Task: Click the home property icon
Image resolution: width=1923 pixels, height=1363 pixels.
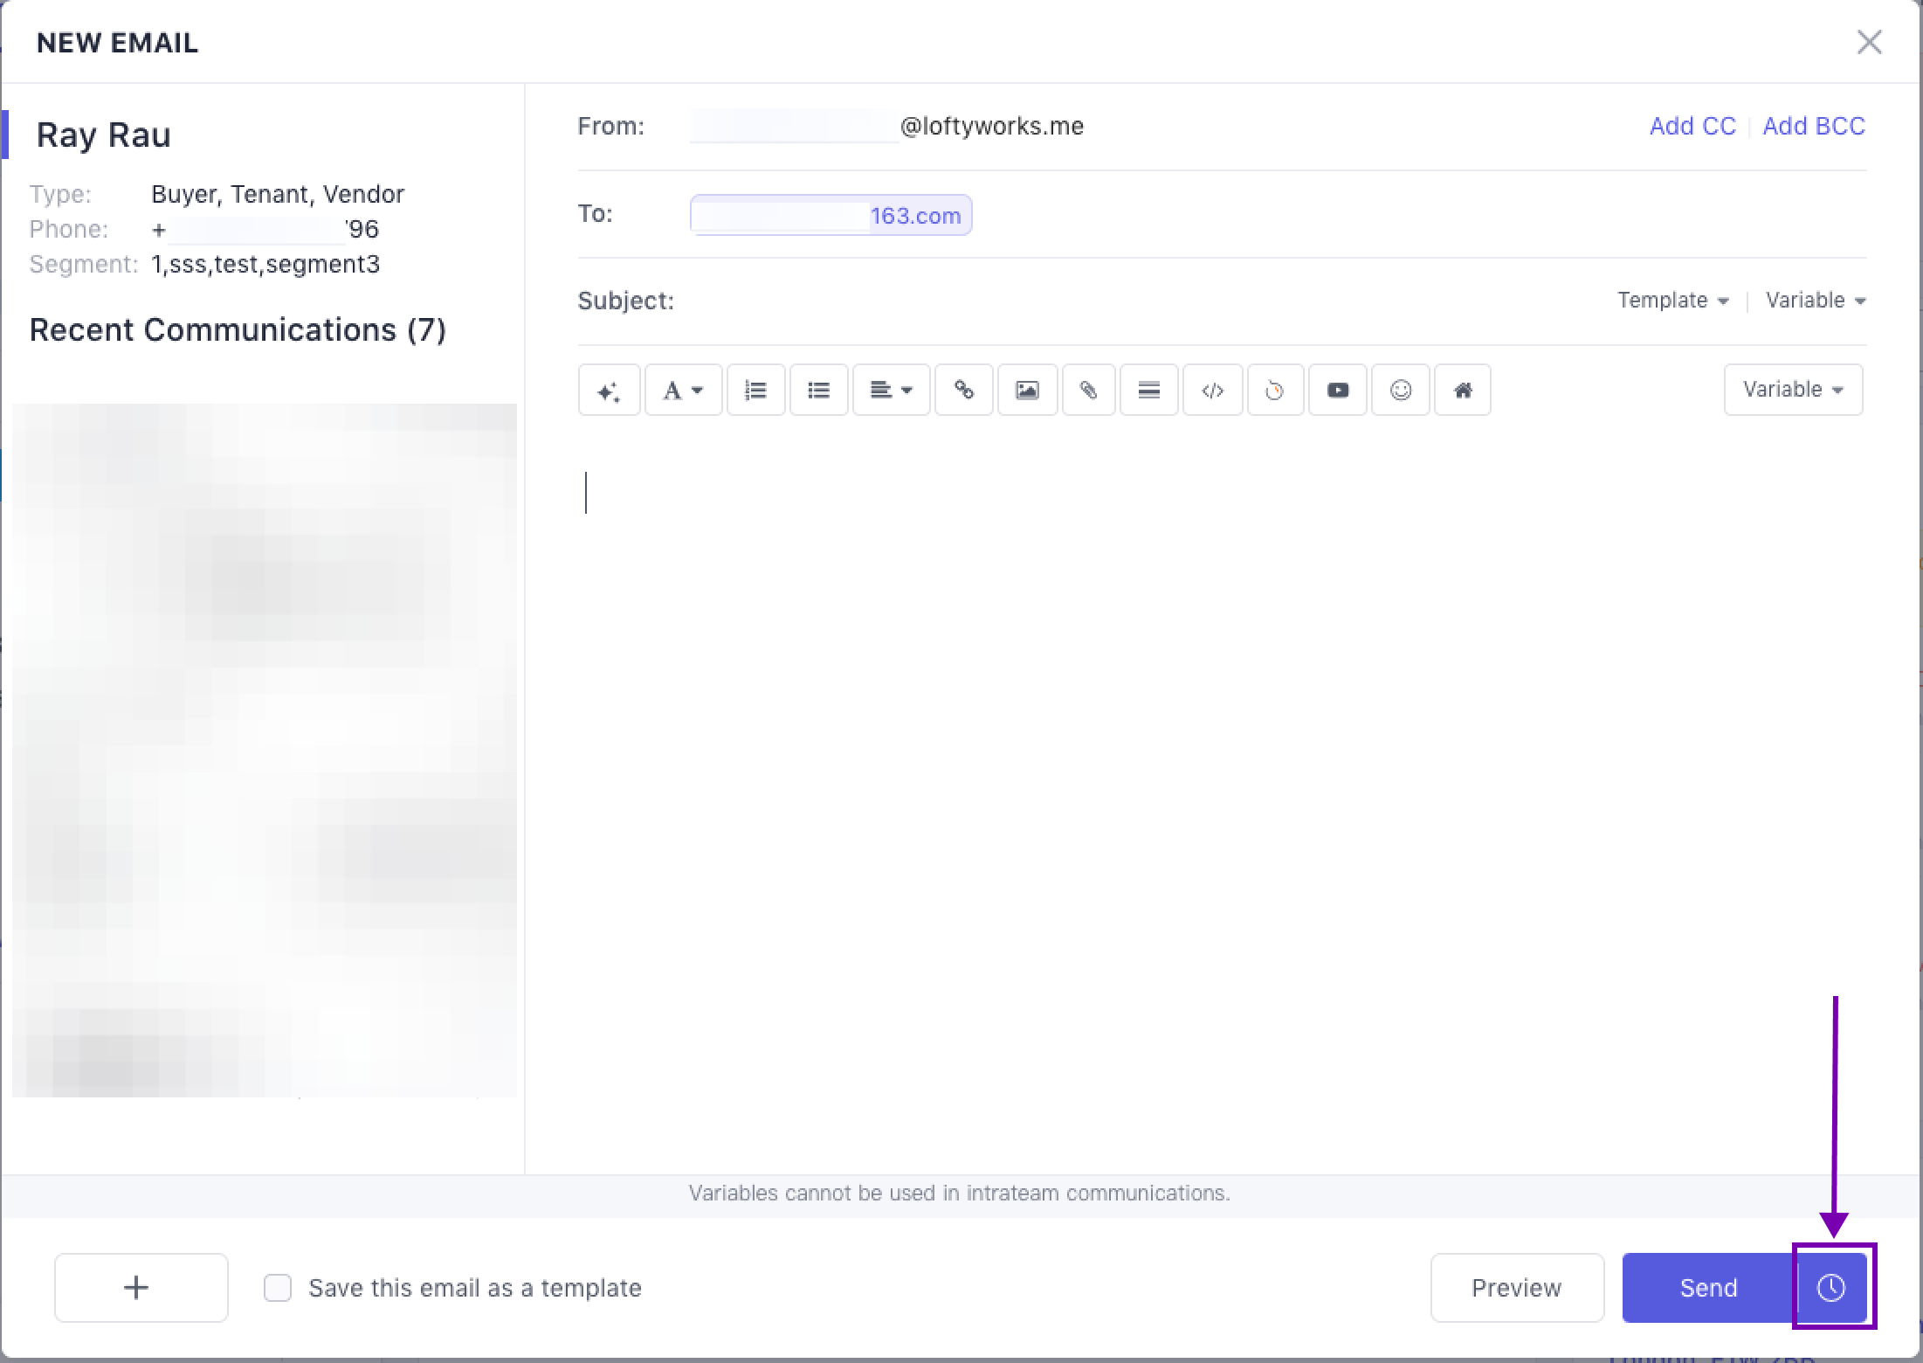Action: [x=1463, y=390]
